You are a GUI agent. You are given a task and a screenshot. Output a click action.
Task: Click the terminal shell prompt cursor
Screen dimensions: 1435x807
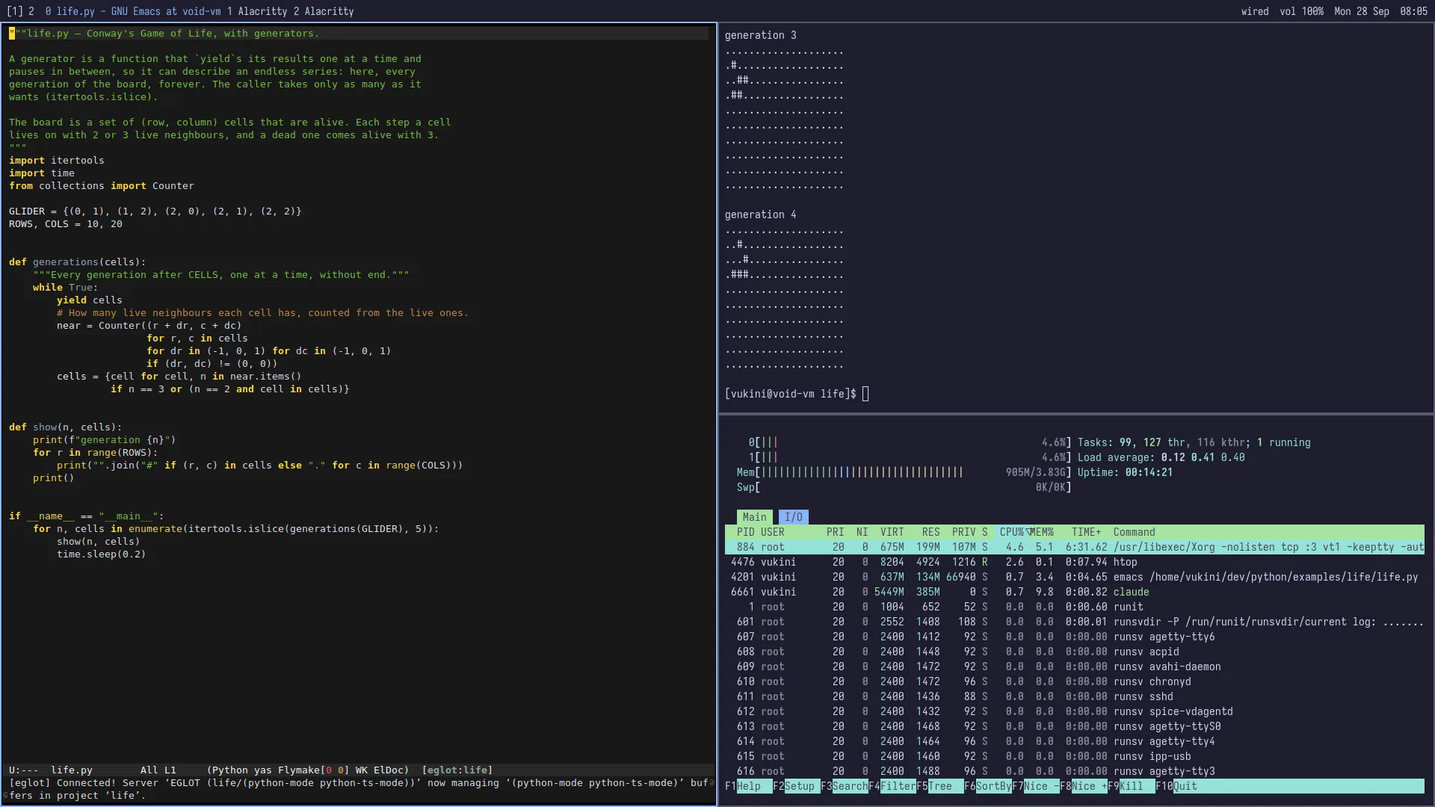[x=865, y=394]
